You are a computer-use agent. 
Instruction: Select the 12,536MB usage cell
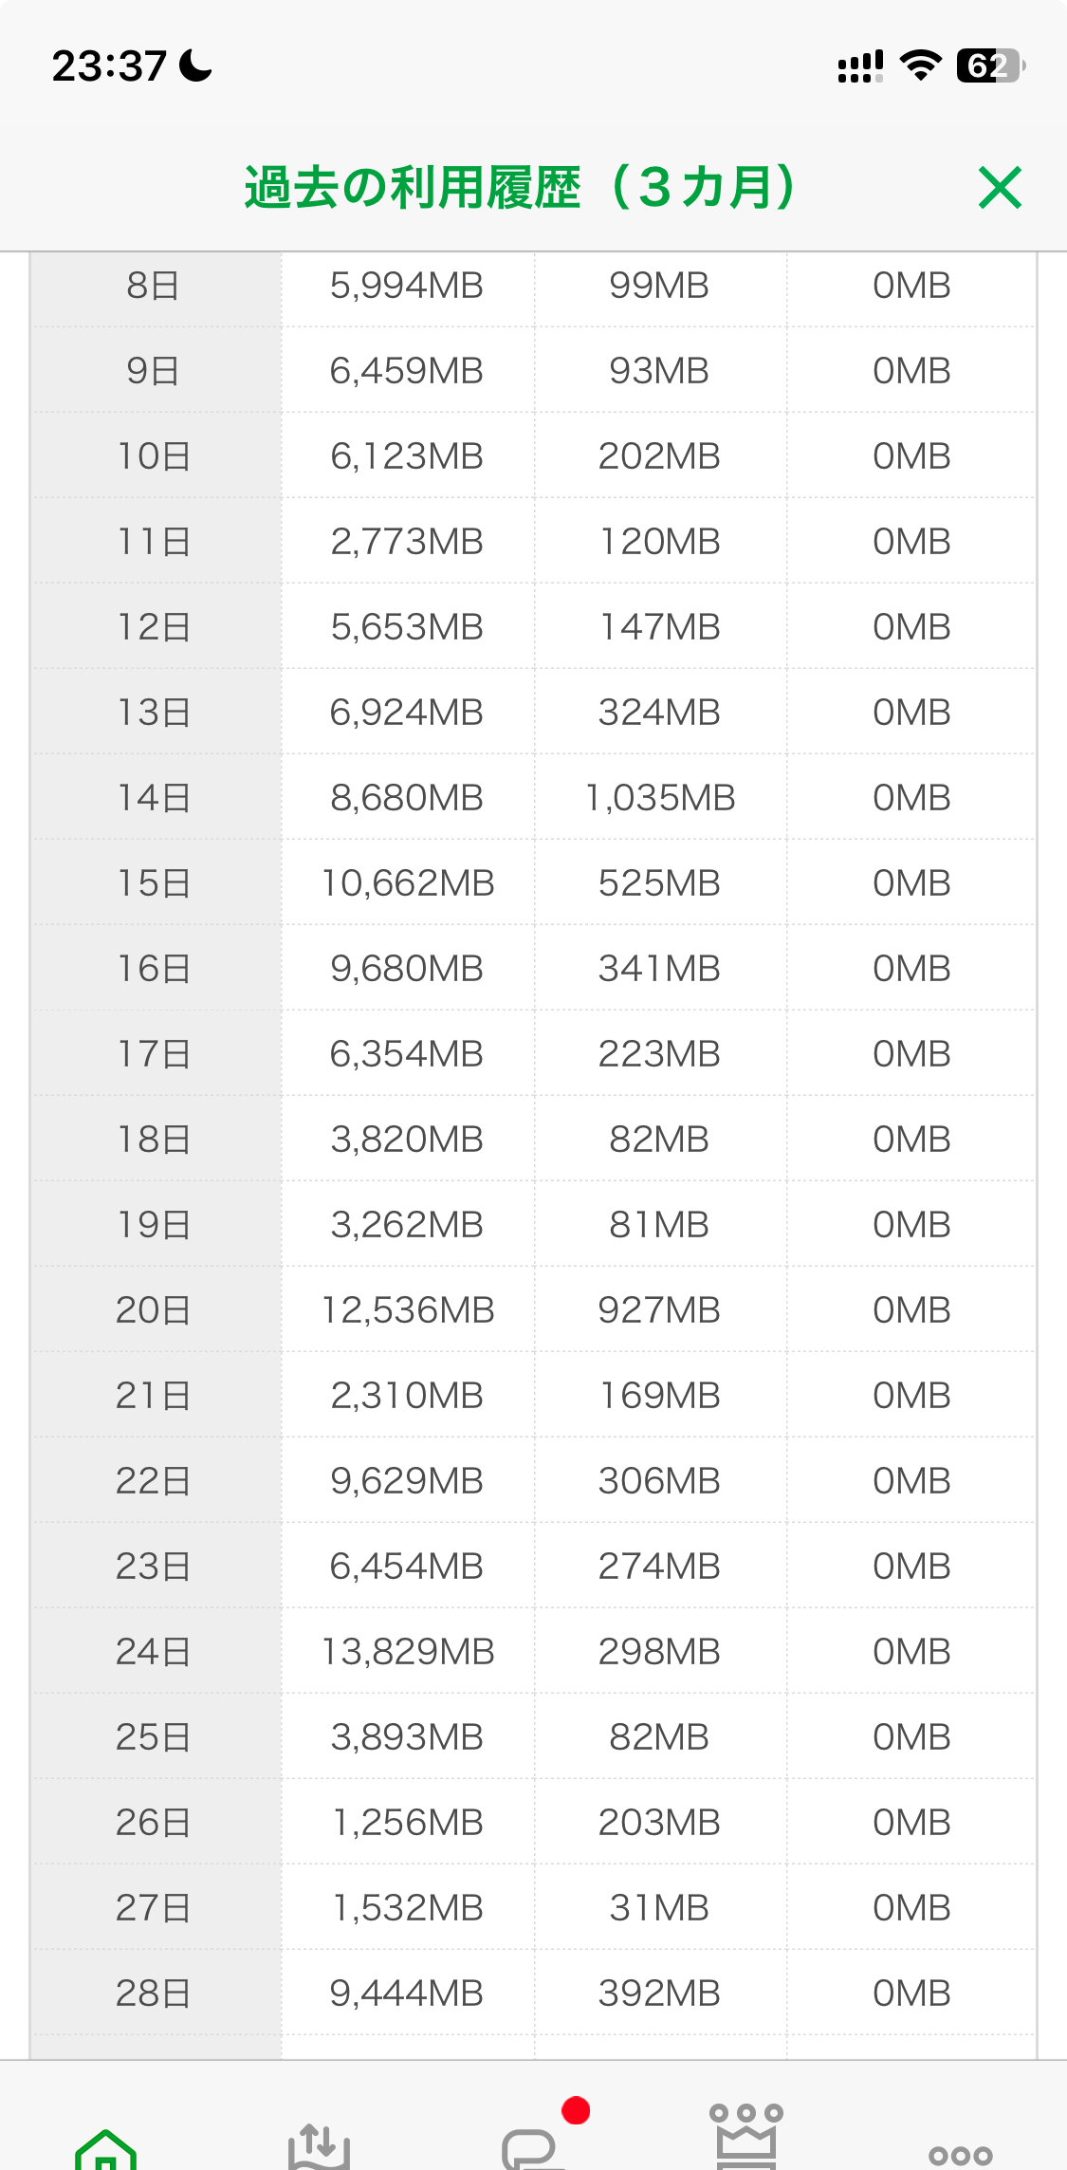click(408, 1310)
